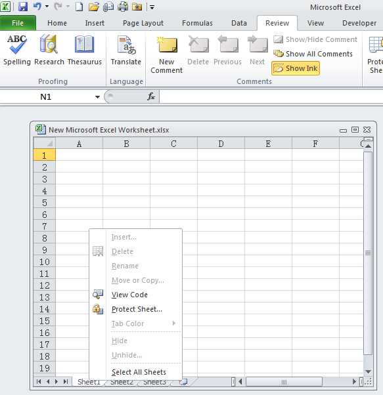
Task: Click the Excel application icon in title bar
Action: [5, 7]
